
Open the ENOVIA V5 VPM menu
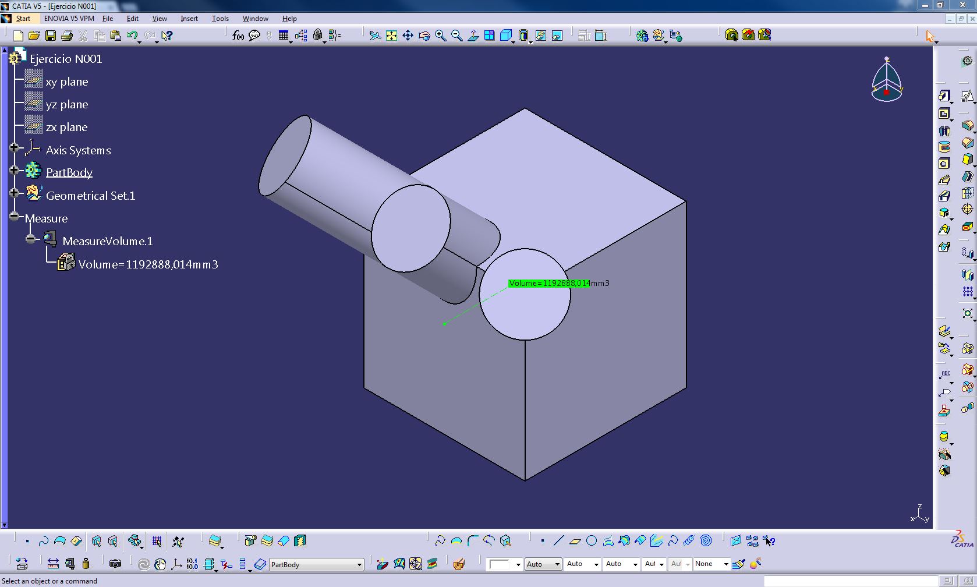69,19
